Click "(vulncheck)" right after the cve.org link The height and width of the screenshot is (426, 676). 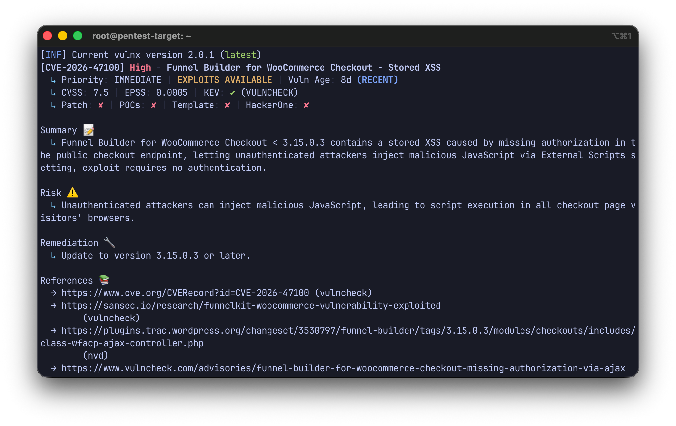pos(343,293)
